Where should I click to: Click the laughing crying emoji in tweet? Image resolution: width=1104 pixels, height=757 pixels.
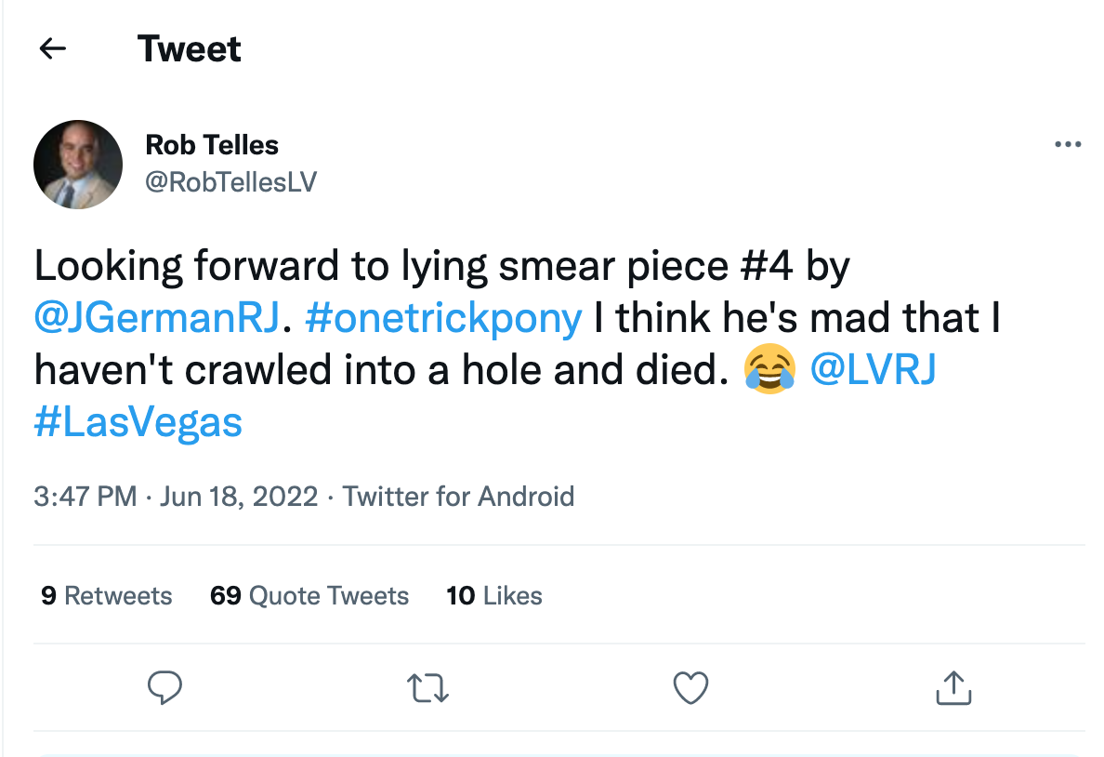click(x=769, y=371)
